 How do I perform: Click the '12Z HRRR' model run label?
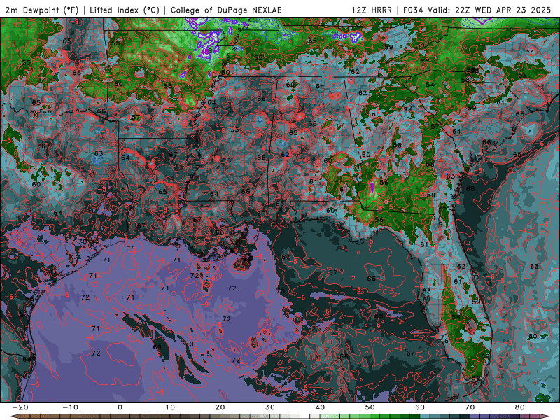(372, 10)
